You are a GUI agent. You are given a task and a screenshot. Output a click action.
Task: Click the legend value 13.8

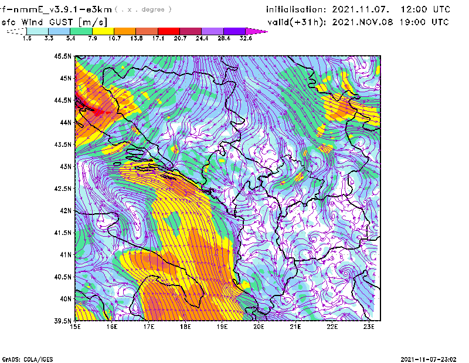pyautogui.click(x=137, y=38)
